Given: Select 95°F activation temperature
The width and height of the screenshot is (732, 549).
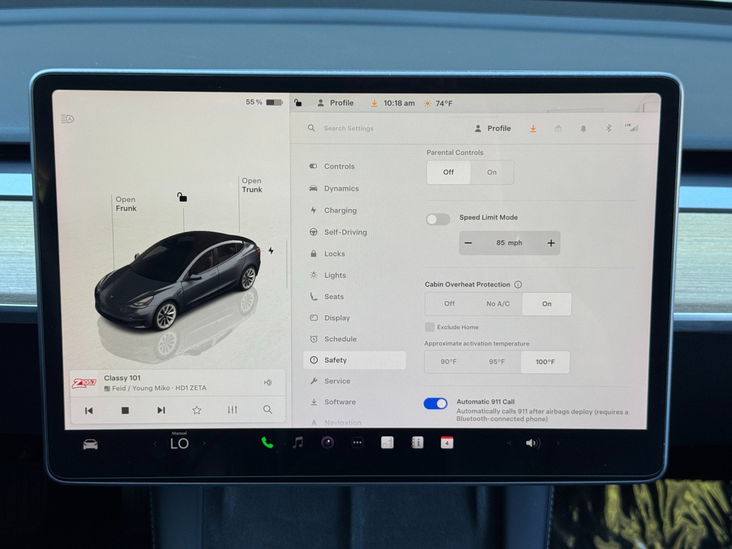Looking at the screenshot, I should click(497, 362).
